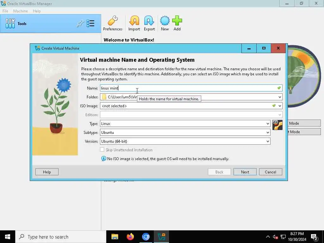Expand the ISO Image dropdown arrow
Viewport: 324px width, 243px height.
point(280,106)
